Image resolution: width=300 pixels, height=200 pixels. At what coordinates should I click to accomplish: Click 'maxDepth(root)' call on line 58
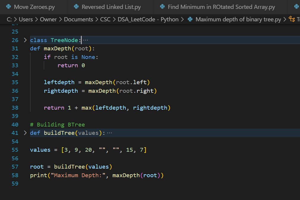[136, 175]
